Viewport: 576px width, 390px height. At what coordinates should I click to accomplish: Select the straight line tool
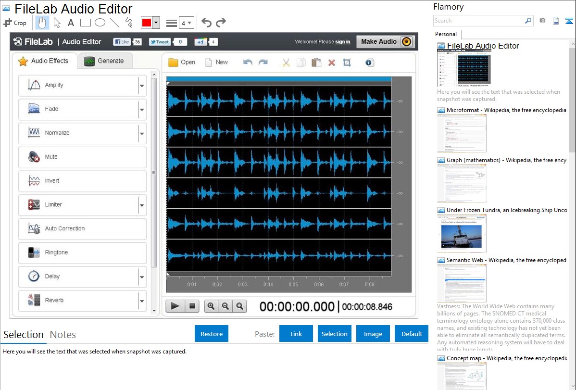point(114,23)
